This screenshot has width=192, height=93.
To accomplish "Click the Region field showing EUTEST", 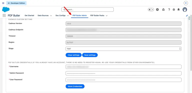I will pos(123,42).
